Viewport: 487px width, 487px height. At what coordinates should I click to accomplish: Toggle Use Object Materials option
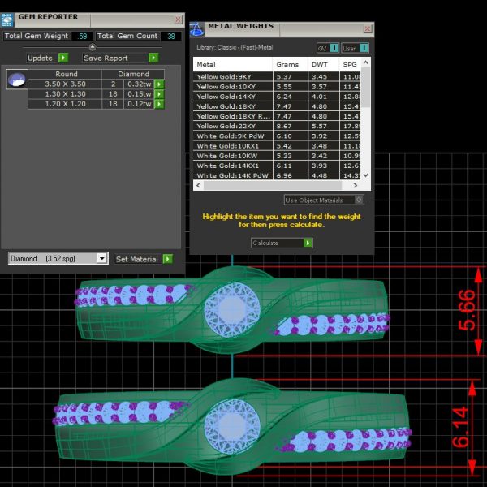[324, 200]
